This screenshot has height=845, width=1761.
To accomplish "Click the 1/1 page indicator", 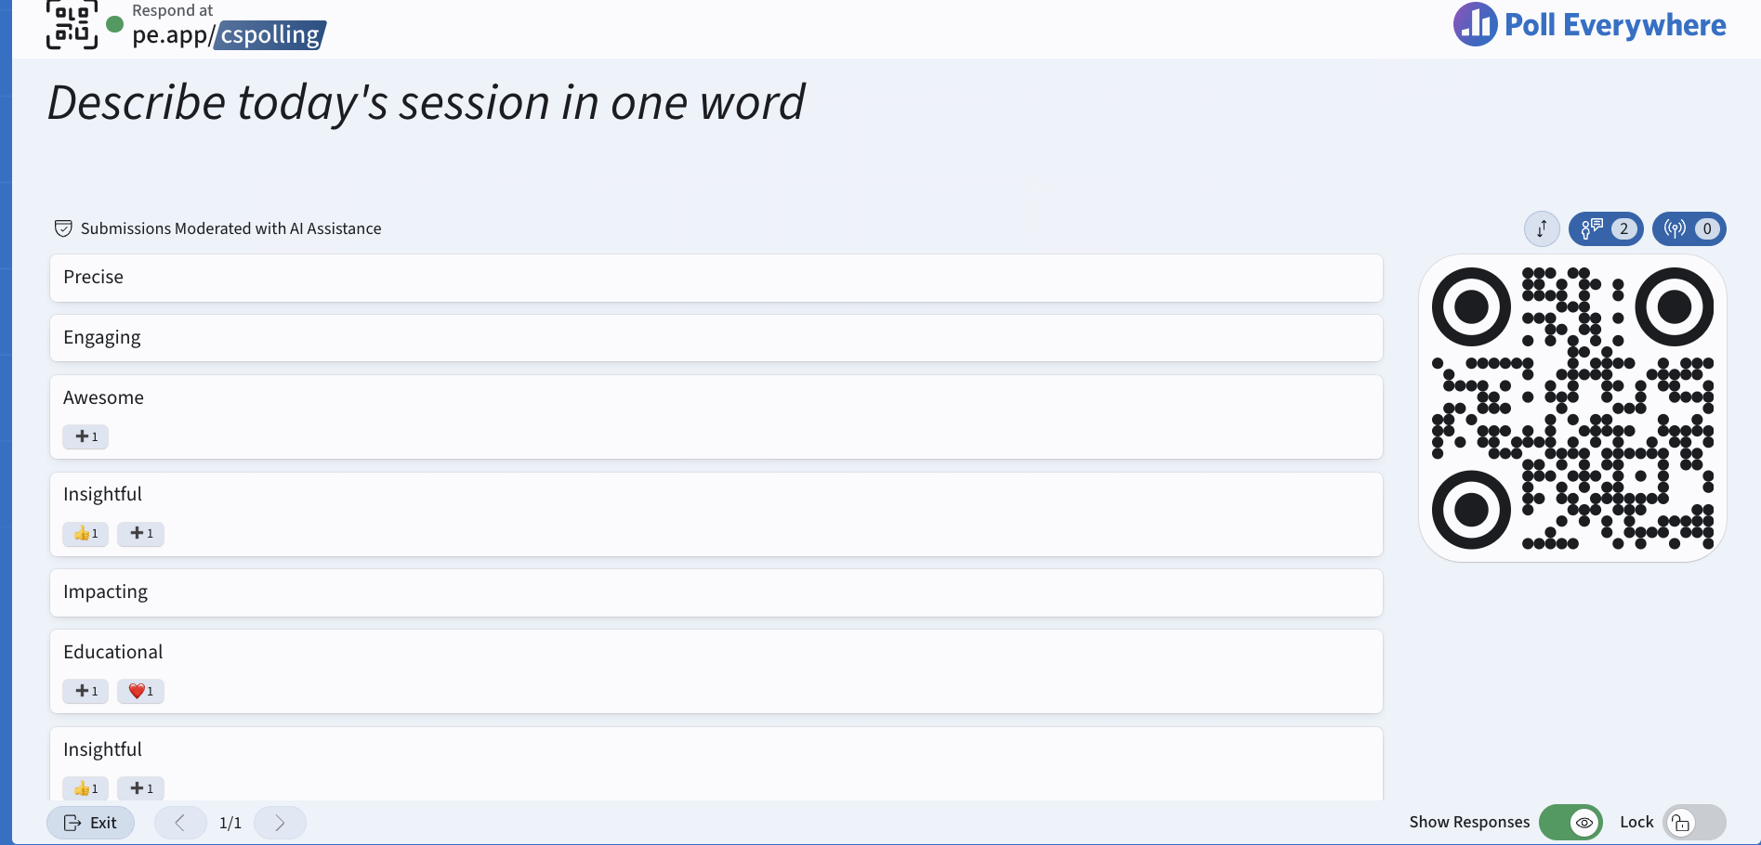I will 230,823.
